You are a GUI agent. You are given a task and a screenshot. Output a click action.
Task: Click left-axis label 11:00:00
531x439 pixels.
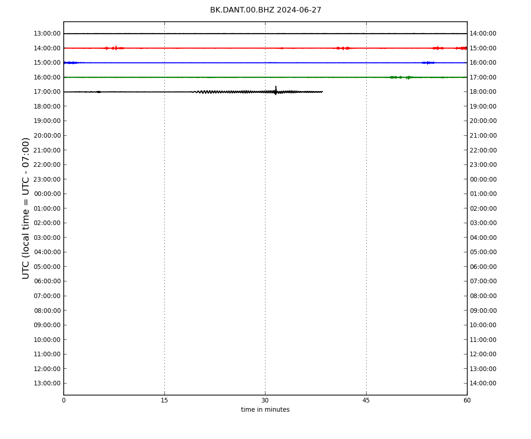point(47,354)
